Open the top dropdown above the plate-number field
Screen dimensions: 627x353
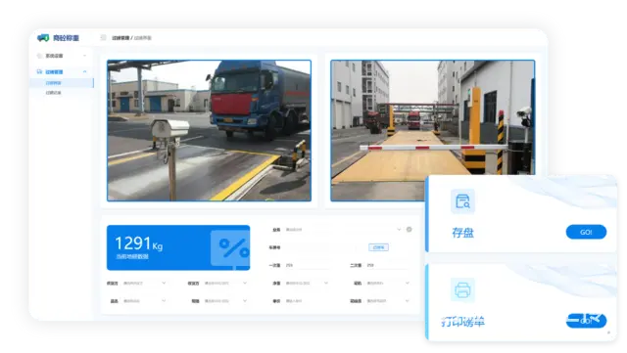pyautogui.click(x=343, y=230)
